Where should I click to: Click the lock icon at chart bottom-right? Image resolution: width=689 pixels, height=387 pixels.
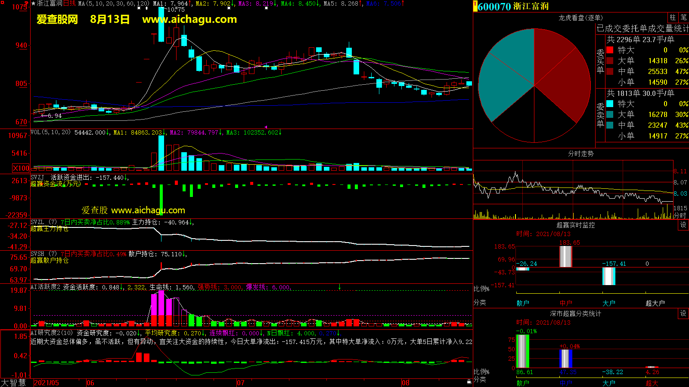coord(469,382)
